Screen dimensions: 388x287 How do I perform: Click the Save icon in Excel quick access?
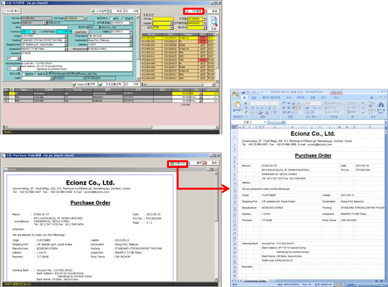click(243, 92)
